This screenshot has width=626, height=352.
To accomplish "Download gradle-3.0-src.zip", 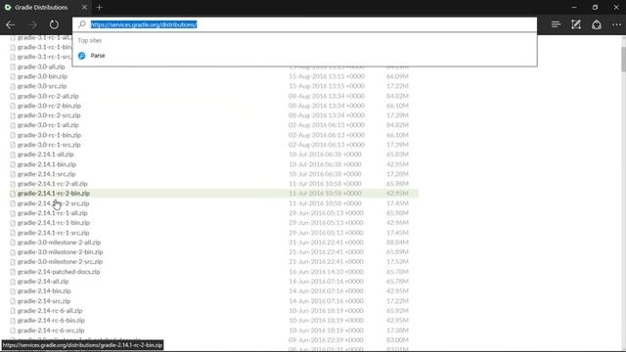I will (42, 86).
